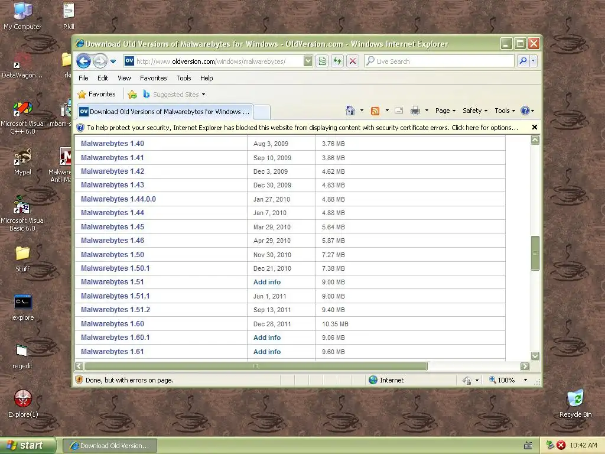
Task: Open the zoom level 100% control
Action: 502,380
